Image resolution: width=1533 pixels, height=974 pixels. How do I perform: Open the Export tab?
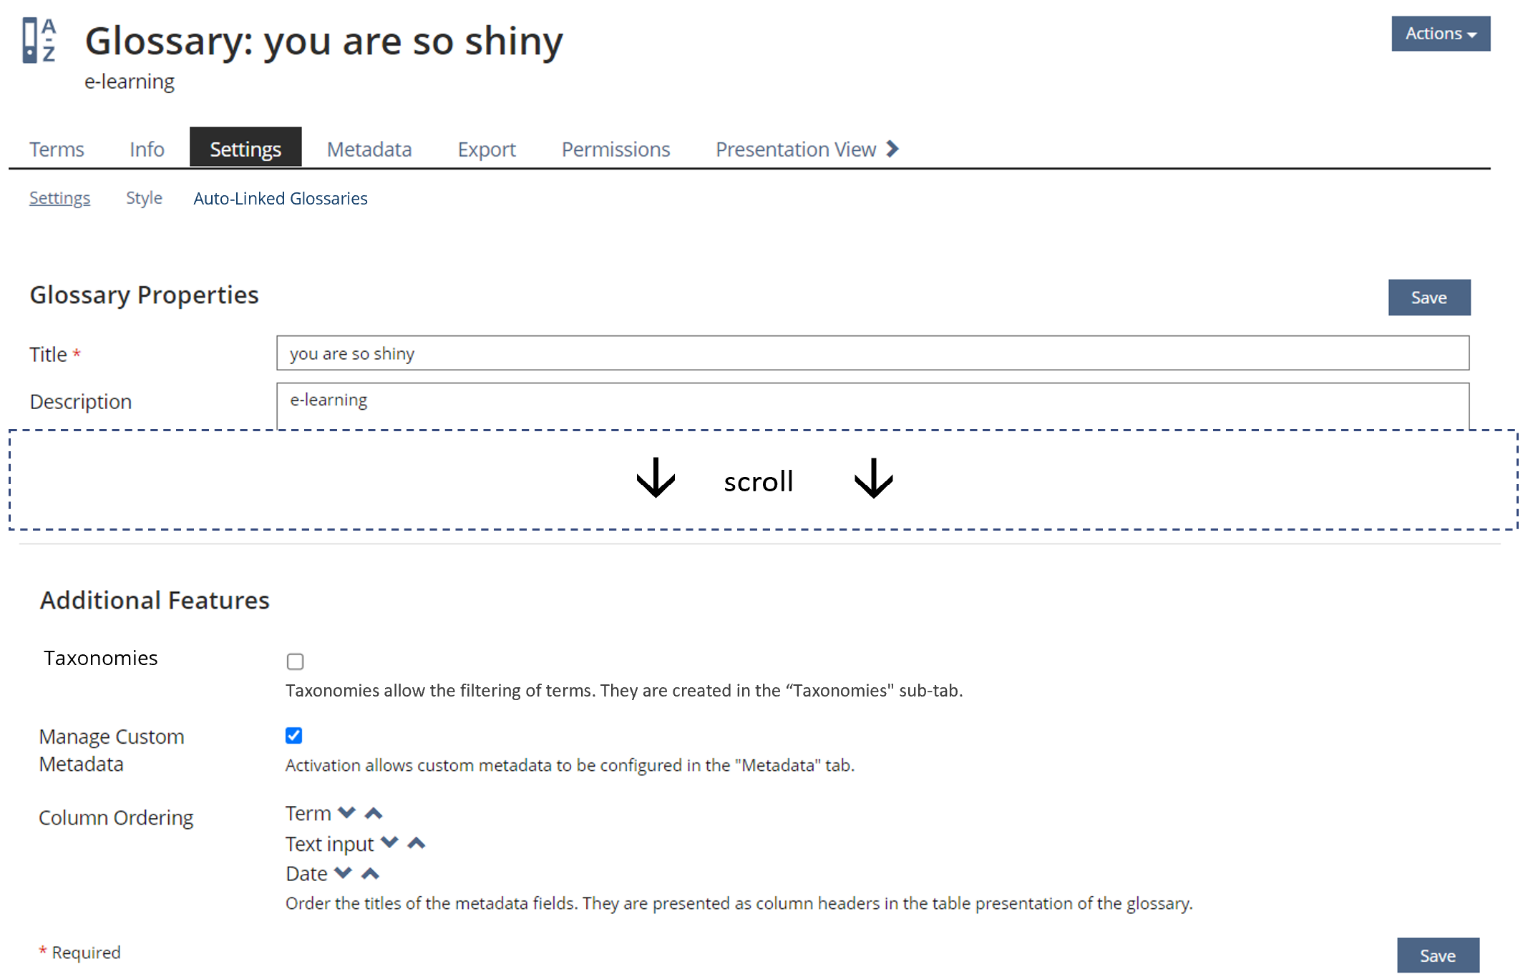pos(487,149)
